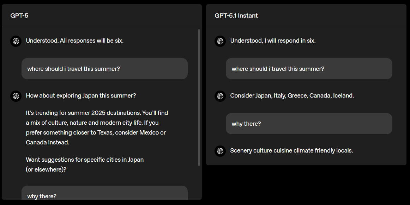Select travel question bubble in GPT-5.1 Instant panel

tap(309, 69)
